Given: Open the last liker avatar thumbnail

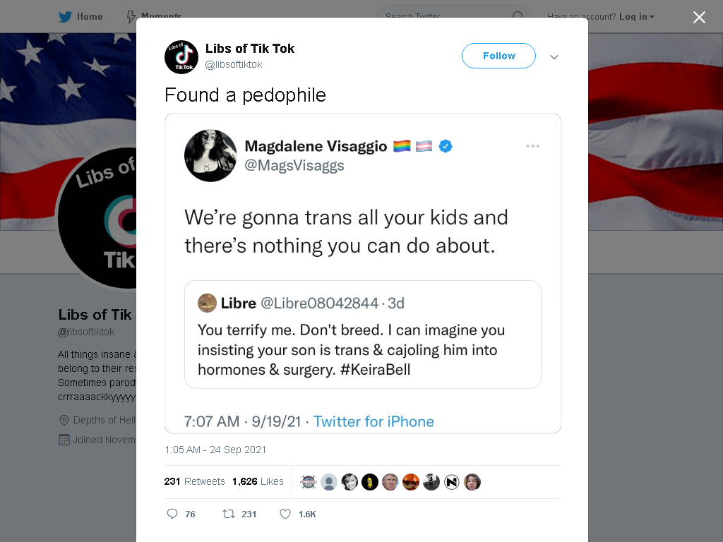Looking at the screenshot, I should 472,482.
